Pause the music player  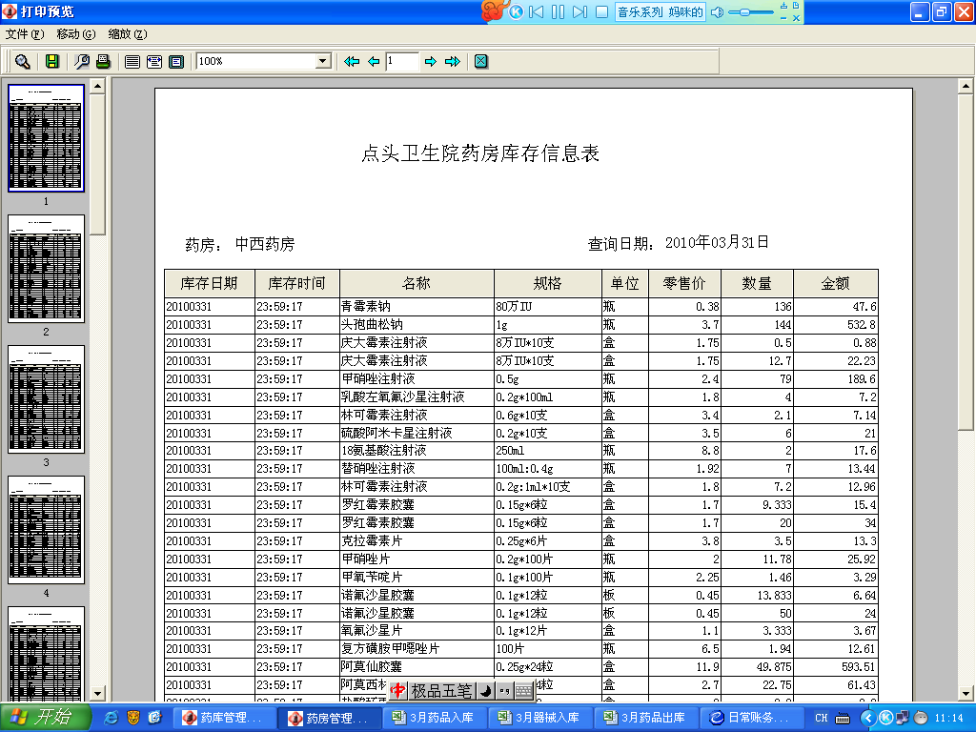point(558,11)
